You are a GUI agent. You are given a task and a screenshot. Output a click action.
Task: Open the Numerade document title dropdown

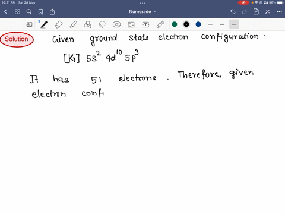[x=142, y=12]
